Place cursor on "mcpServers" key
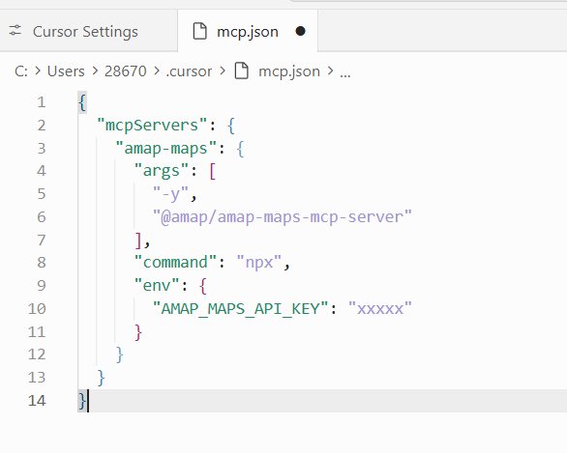 152,126
